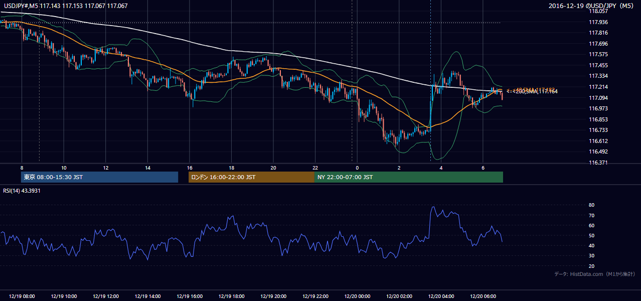This screenshot has width=641, height=301.
Task: Click hour 6 on the price chart time axis
Action: pyautogui.click(x=483, y=168)
